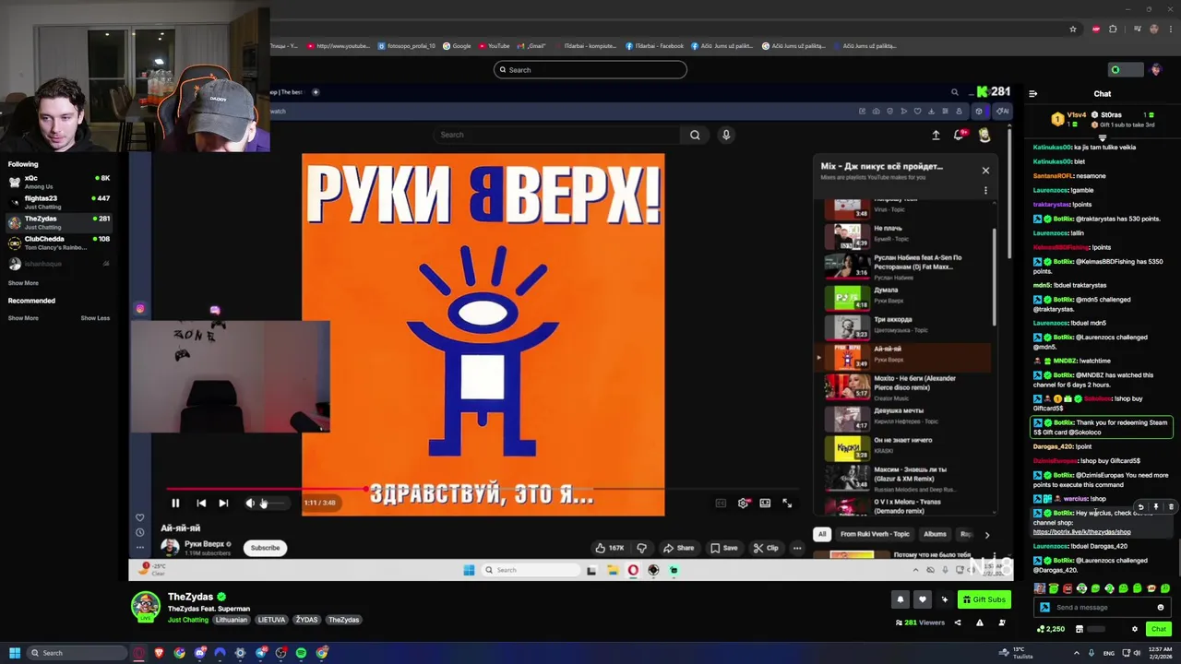1181x664 pixels.
Task: Close the Mix playlist panel
Action: (x=985, y=171)
